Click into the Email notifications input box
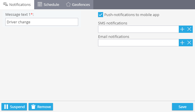The height and width of the screenshot is (112, 195). (138, 43)
